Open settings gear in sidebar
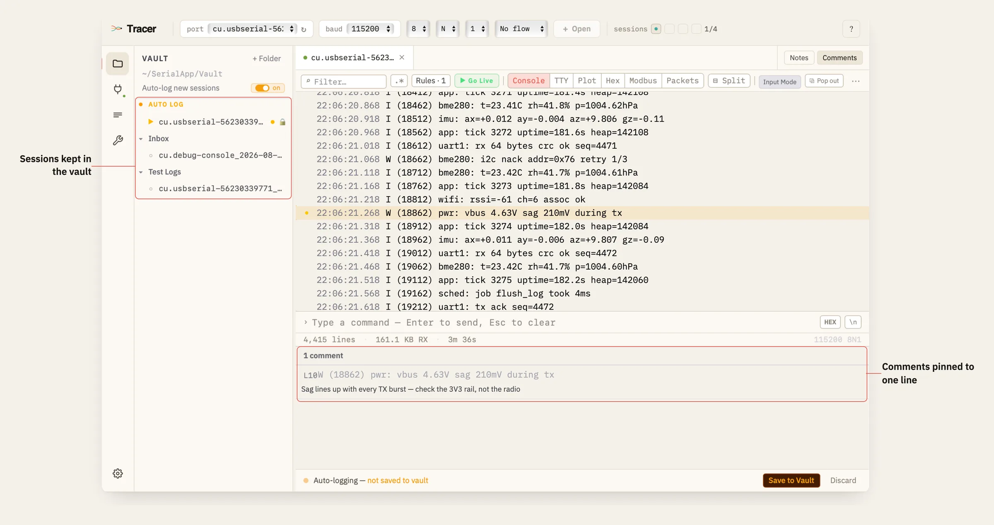Screen dimensions: 994x525 (118, 473)
